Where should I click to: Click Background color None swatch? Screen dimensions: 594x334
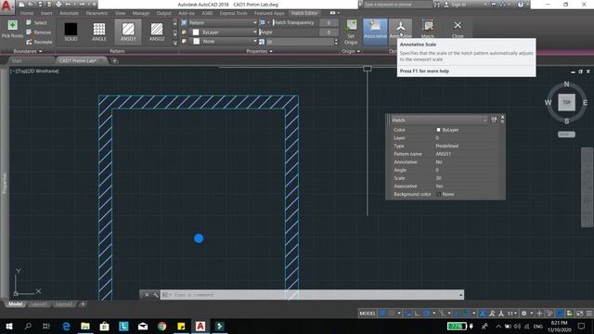click(x=438, y=194)
